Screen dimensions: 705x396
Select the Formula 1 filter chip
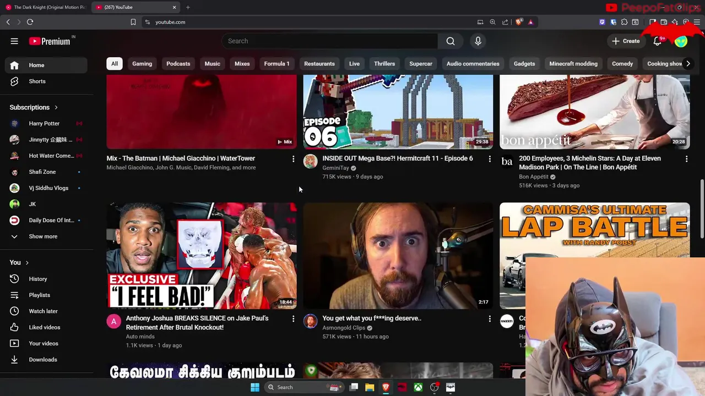tap(276, 64)
